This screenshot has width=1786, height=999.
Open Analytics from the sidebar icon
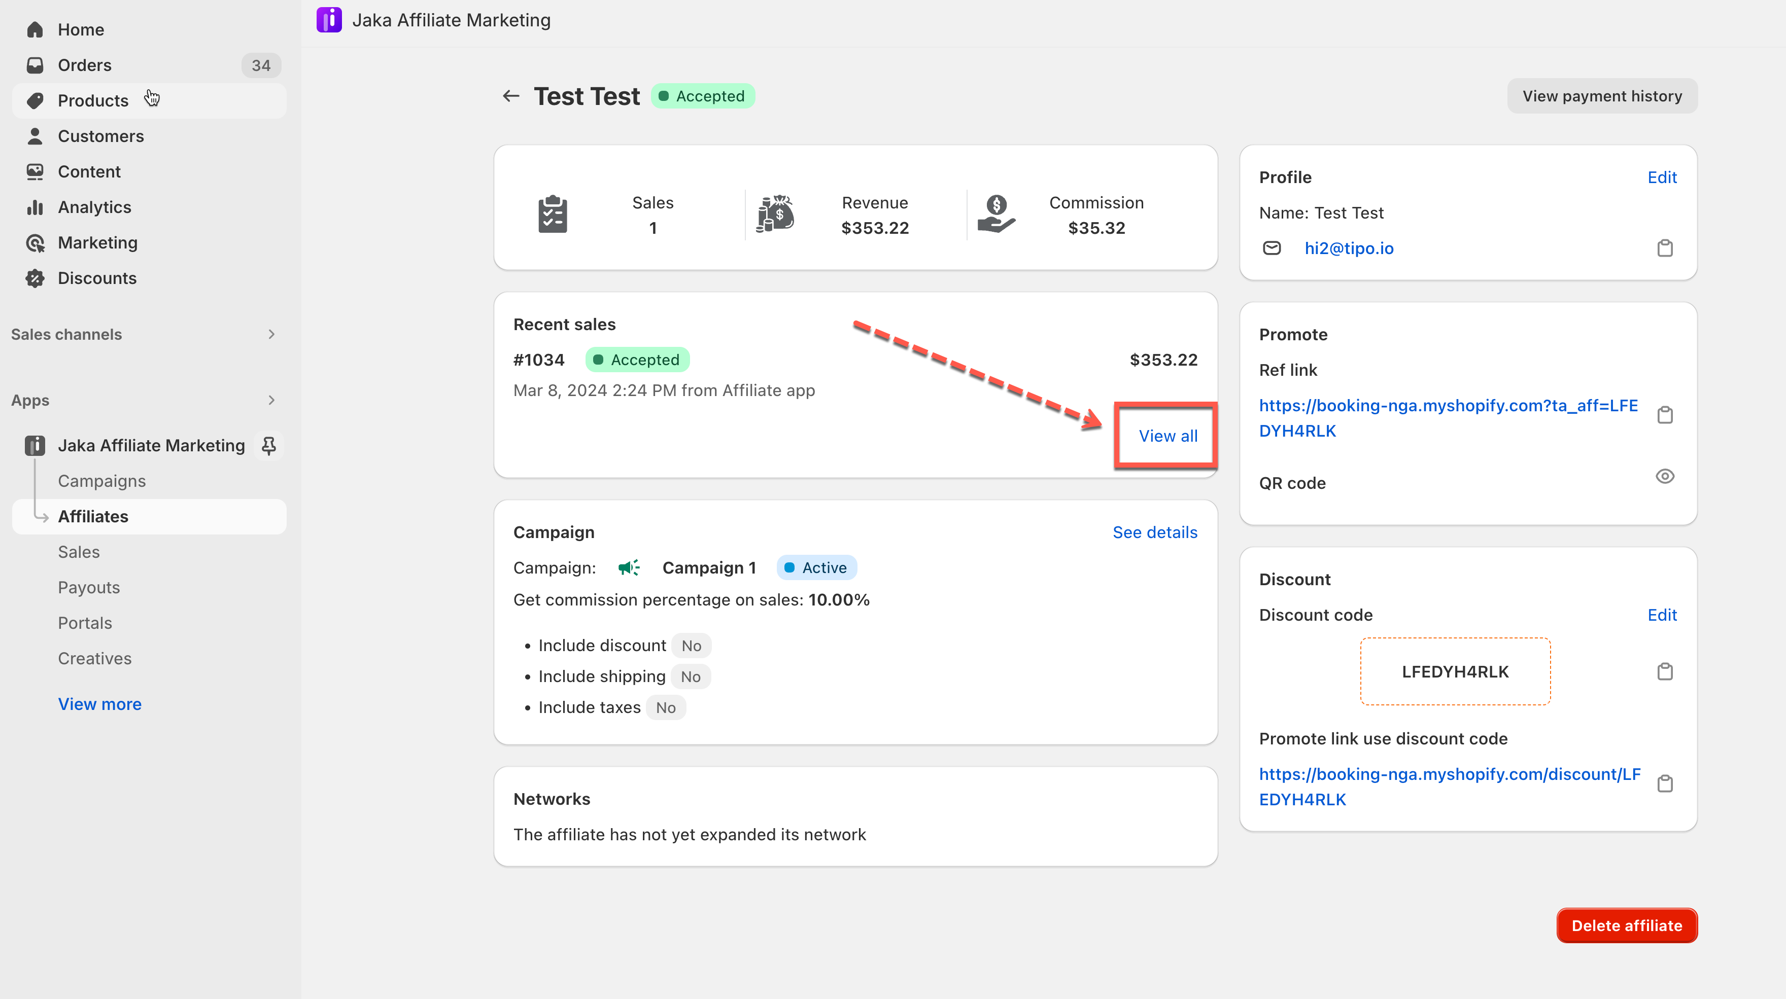click(x=35, y=207)
